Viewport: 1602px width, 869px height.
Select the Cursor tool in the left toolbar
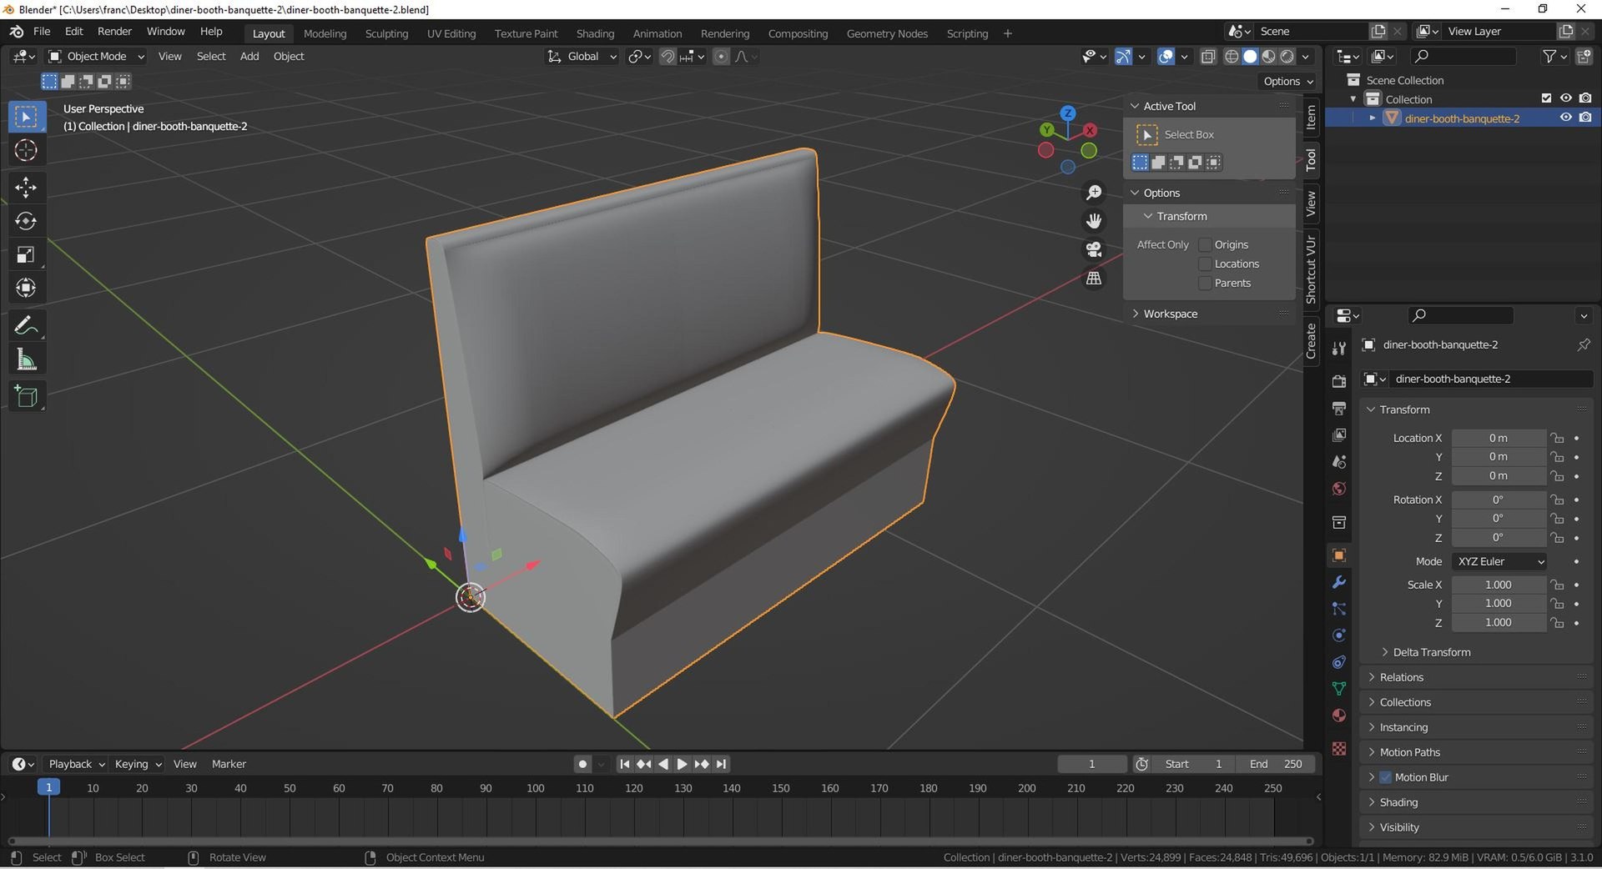point(26,150)
